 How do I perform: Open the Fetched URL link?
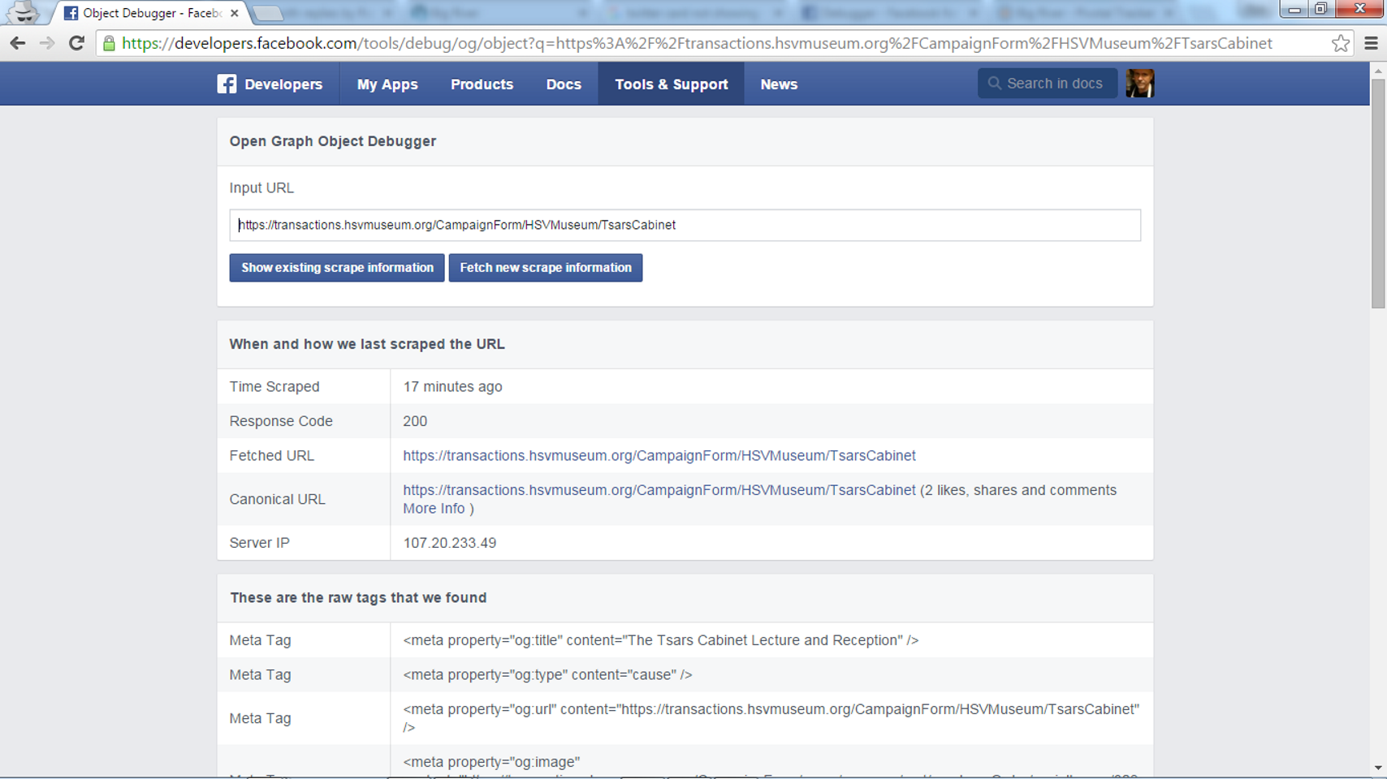coord(659,456)
